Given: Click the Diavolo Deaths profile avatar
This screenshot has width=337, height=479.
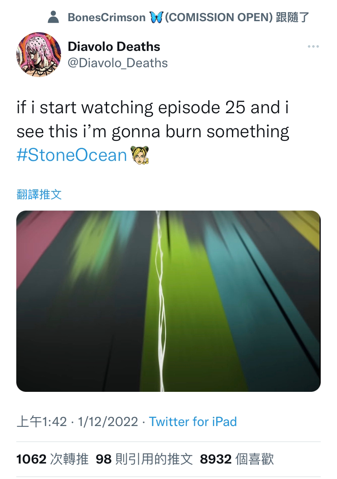Looking at the screenshot, I should tap(38, 55).
